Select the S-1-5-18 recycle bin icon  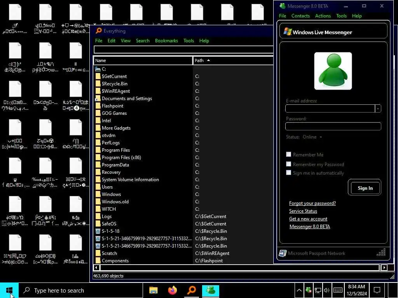point(98,231)
